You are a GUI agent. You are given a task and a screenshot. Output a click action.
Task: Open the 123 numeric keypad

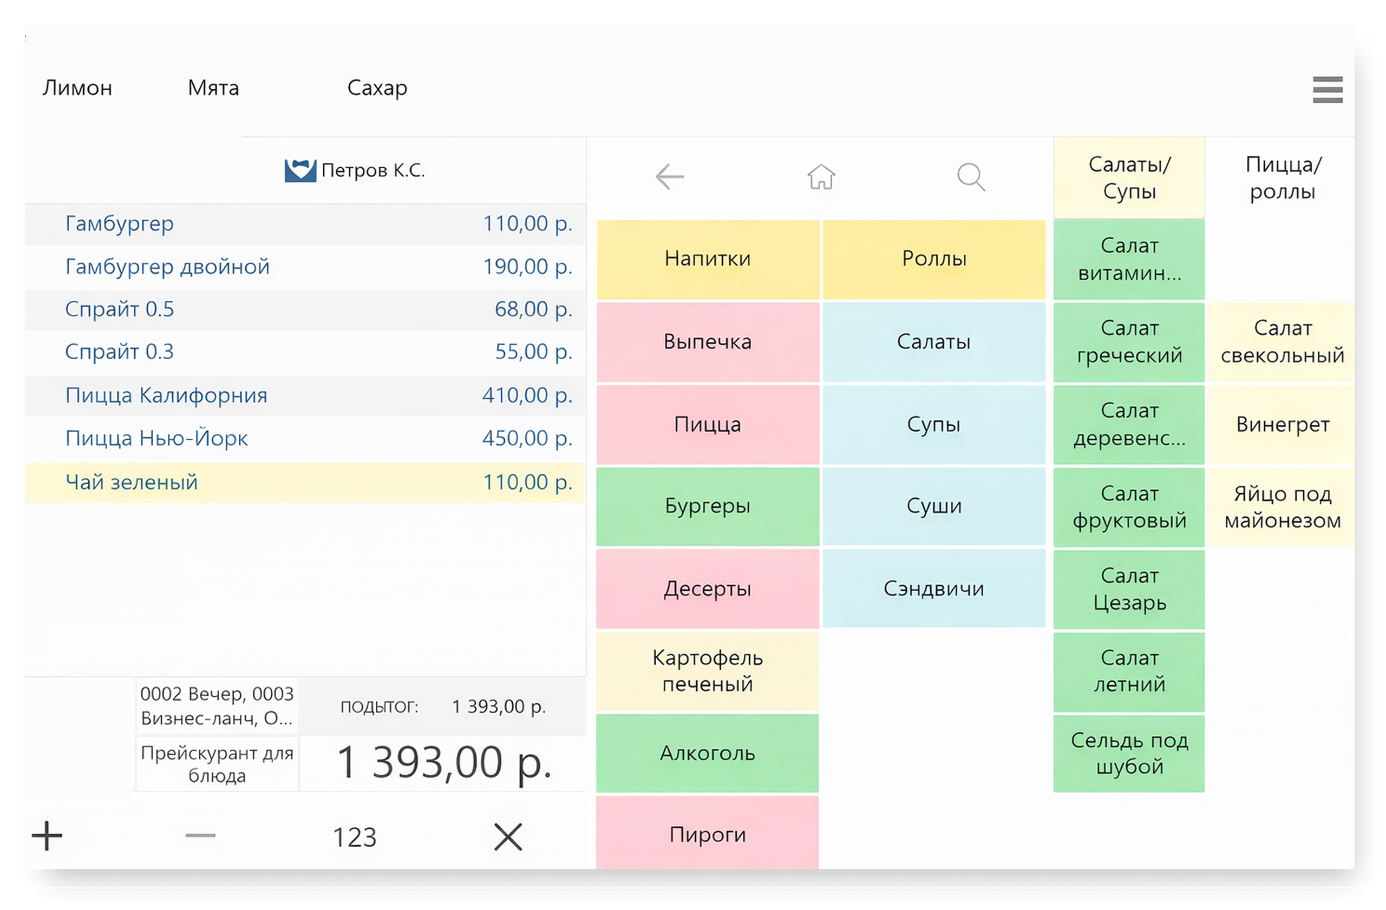354,838
